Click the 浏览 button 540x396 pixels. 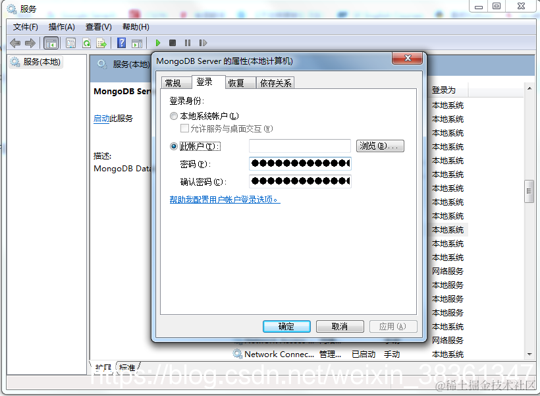pyautogui.click(x=380, y=146)
